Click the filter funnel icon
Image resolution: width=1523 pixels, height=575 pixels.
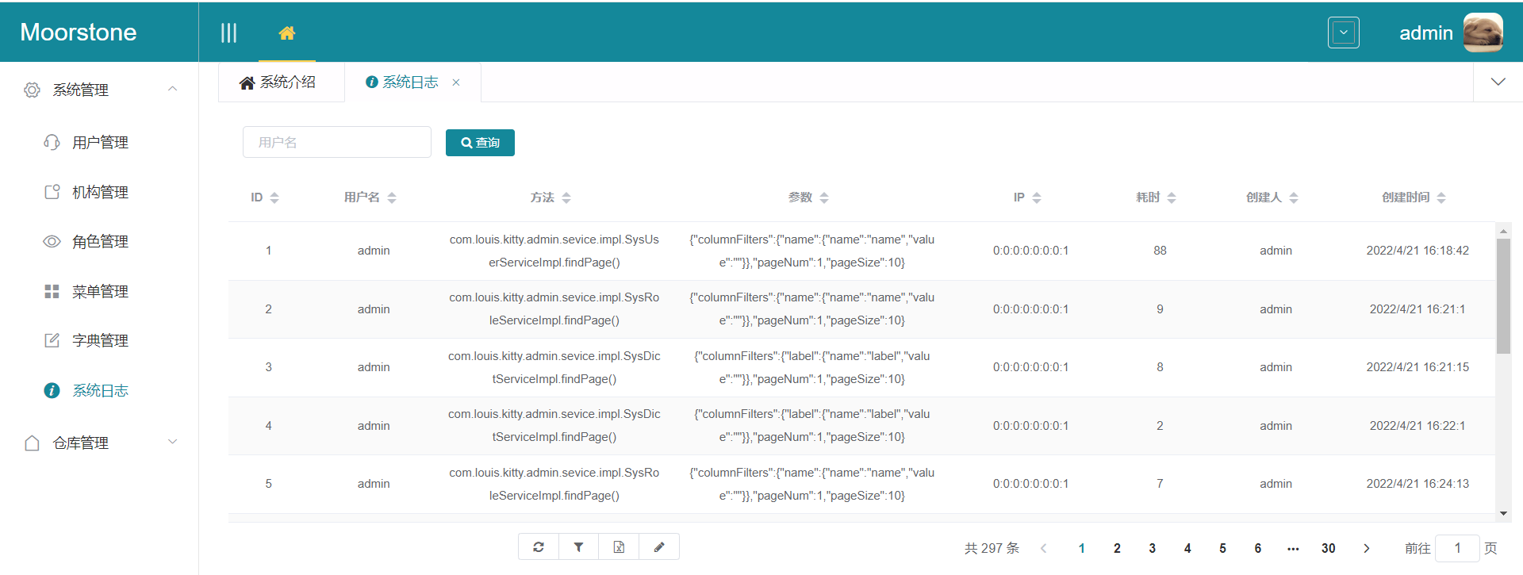point(579,547)
